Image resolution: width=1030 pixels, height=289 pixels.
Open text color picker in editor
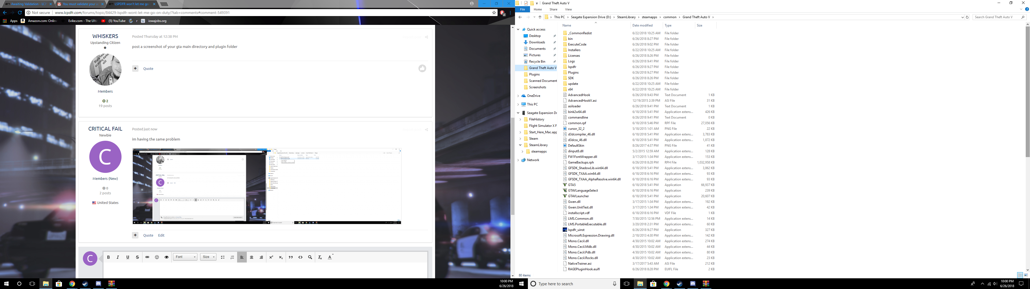[330, 257]
